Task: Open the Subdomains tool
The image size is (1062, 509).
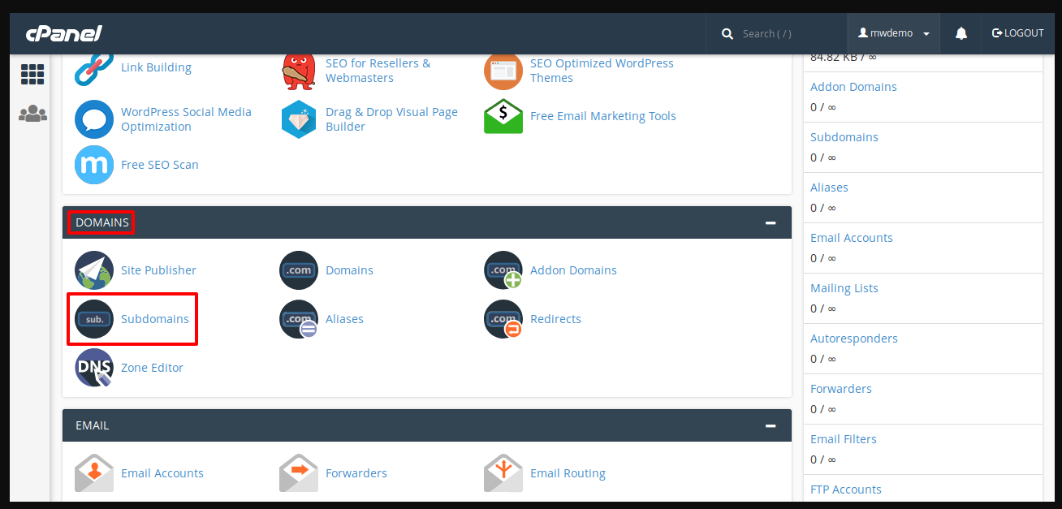Action: tap(154, 318)
